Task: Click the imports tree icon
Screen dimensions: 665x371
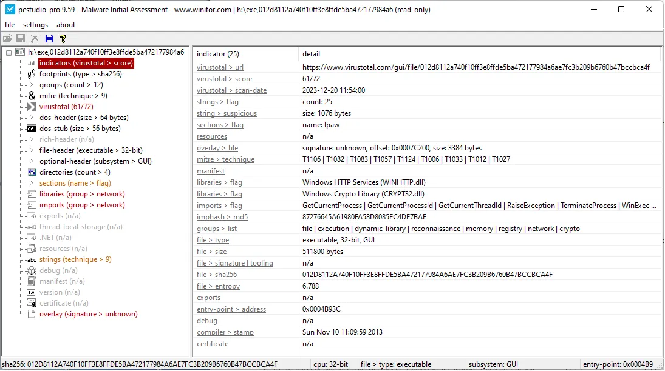Action: click(x=32, y=205)
